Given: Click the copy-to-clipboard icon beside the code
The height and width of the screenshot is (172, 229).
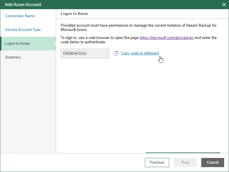Looking at the screenshot, I should [116, 53].
